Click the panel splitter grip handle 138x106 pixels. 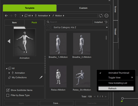click(x=45, y=64)
